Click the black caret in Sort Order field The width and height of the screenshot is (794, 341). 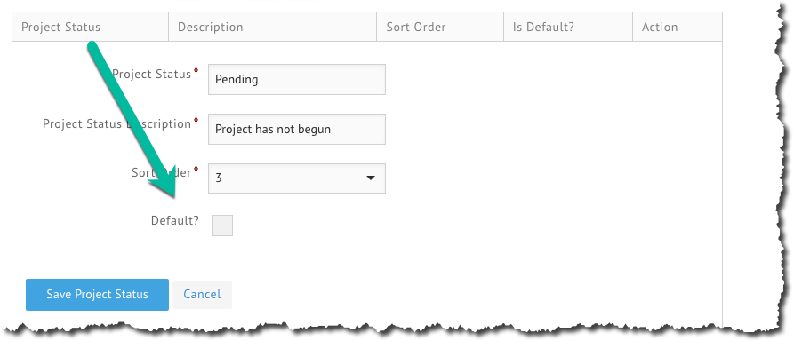[371, 178]
